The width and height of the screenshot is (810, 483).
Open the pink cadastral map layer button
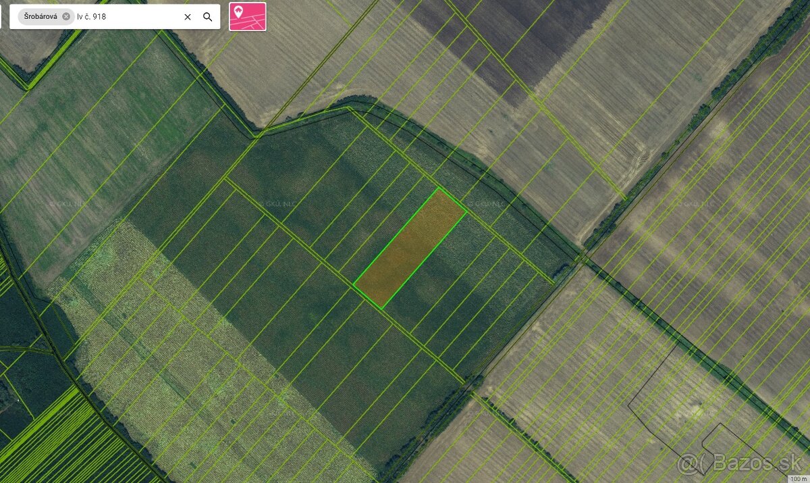247,16
